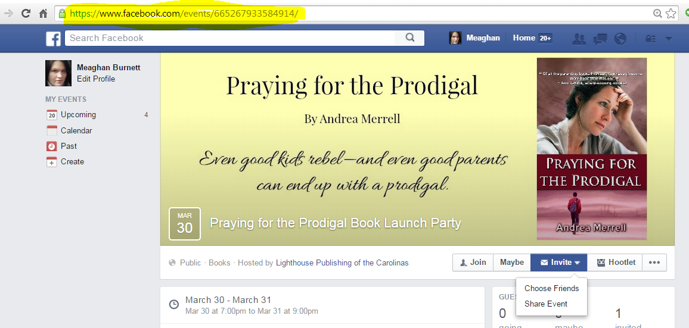Click the Books category link

219,263
